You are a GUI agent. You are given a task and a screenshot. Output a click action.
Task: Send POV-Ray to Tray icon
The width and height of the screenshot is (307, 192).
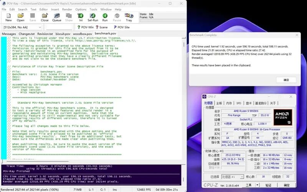pos(129,17)
